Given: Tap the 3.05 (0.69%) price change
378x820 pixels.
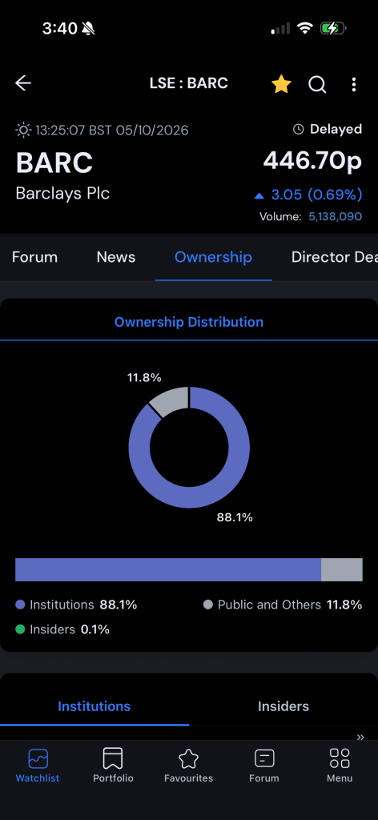Looking at the screenshot, I should 316,195.
